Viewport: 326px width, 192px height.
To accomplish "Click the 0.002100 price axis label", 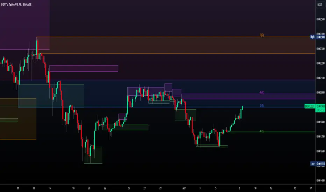I will tap(320, 78).
